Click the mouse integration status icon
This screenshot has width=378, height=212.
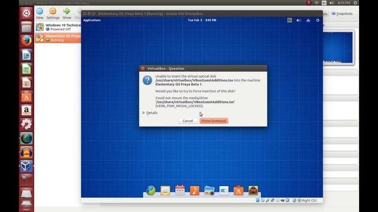[x=294, y=200]
